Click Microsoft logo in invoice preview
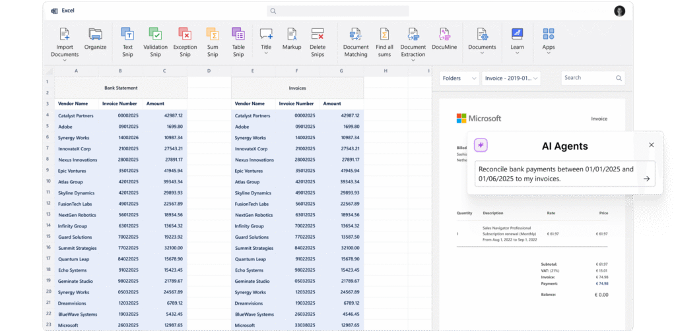676x331 pixels. [x=479, y=119]
